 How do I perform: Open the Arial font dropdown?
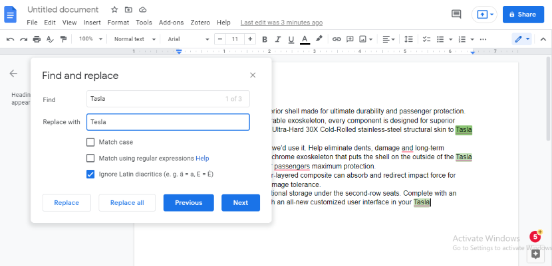click(x=188, y=39)
